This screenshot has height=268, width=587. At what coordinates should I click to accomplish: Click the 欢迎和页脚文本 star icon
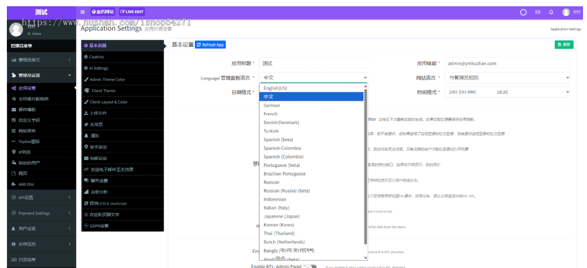click(86, 214)
